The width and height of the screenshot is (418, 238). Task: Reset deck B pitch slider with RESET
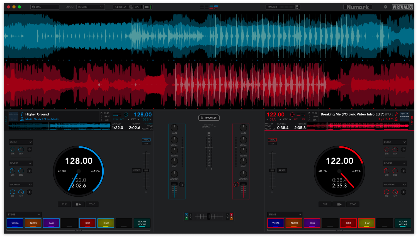click(x=282, y=170)
